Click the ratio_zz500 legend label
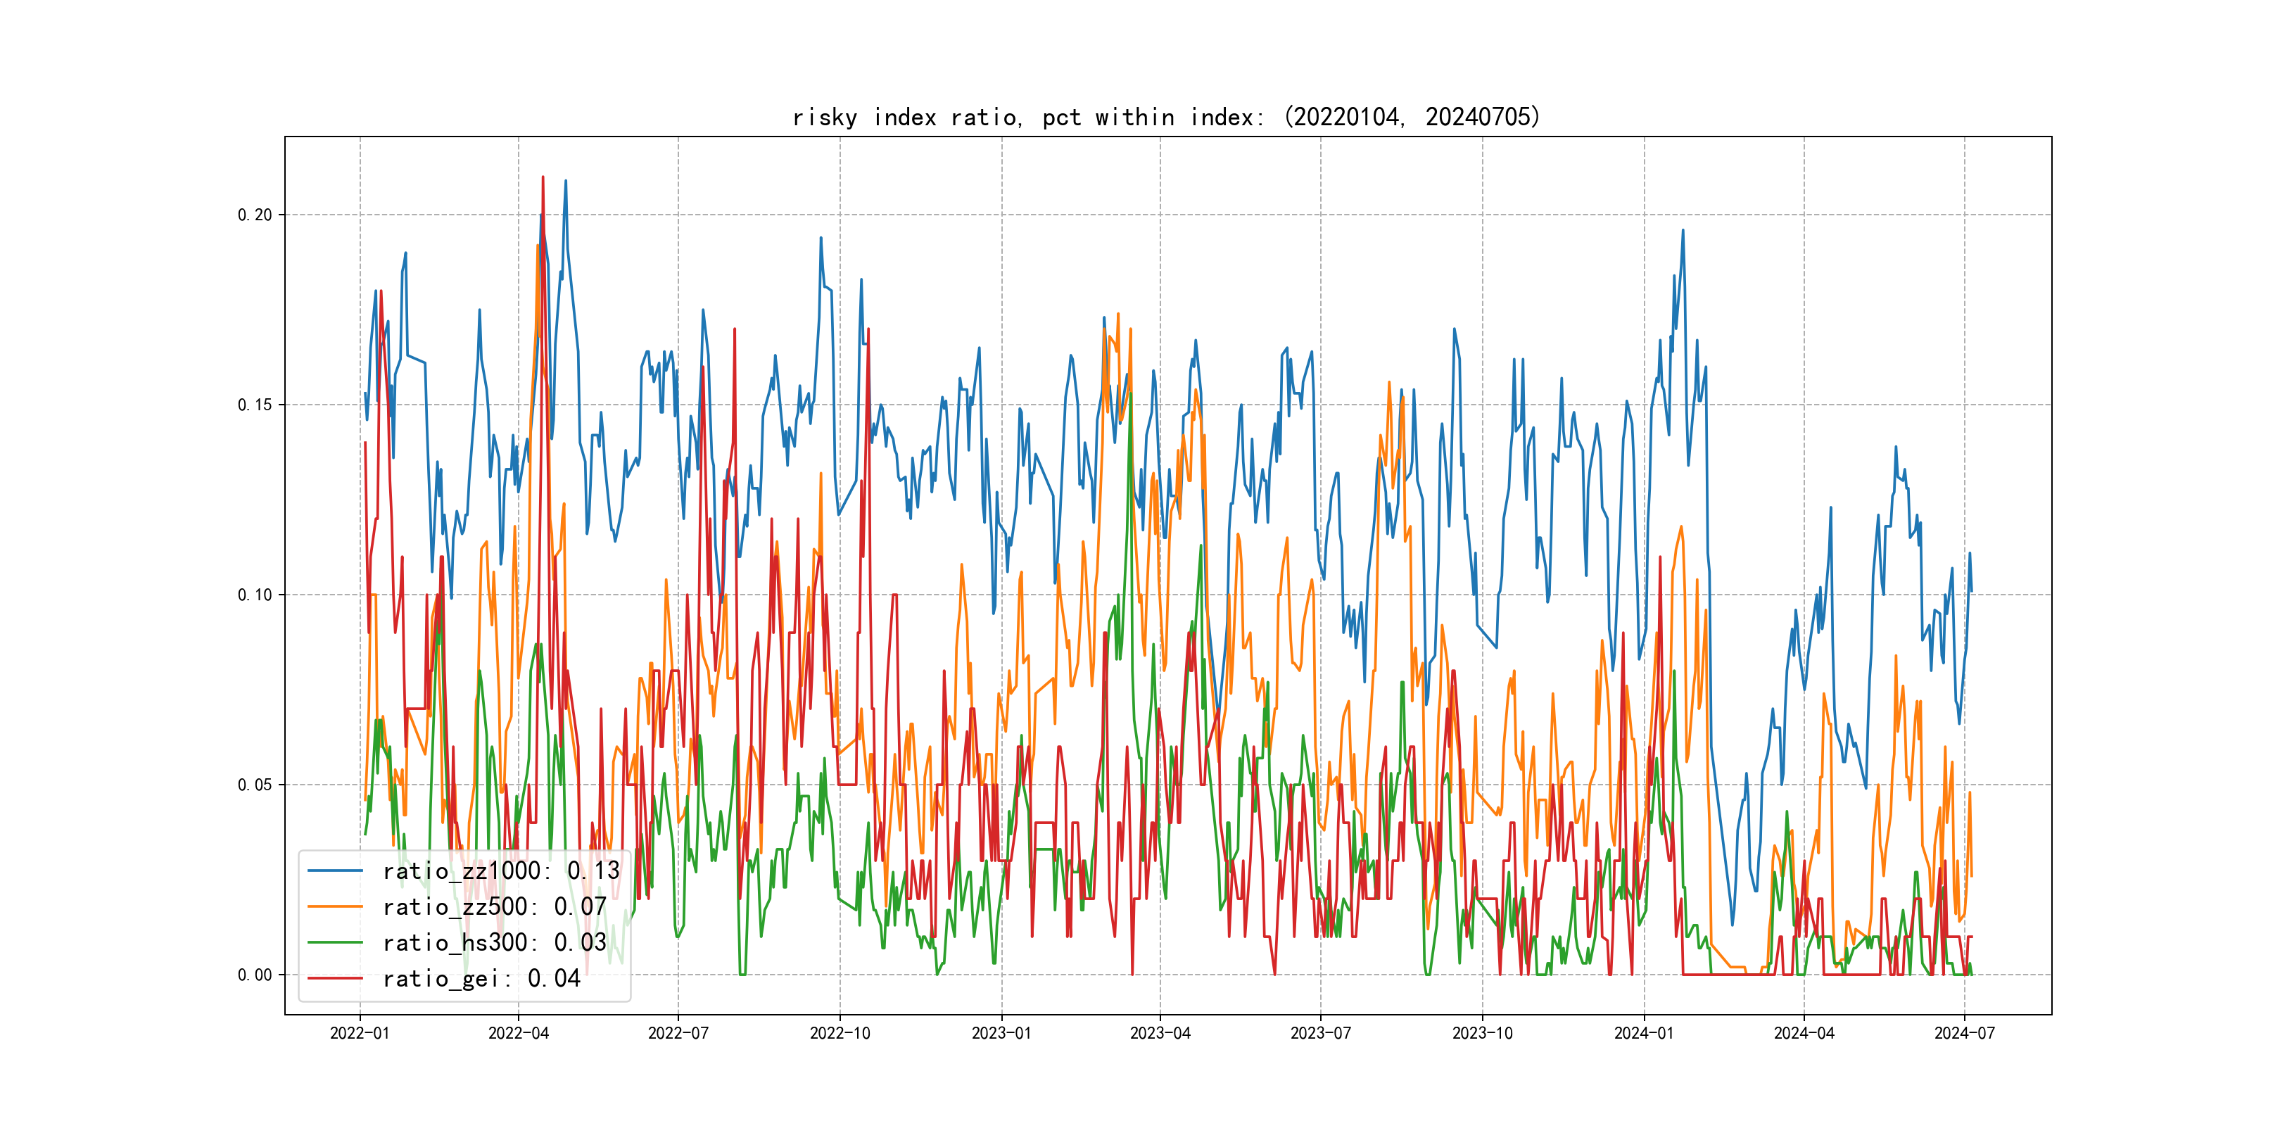Image resolution: width=2280 pixels, height=1140 pixels. (494, 907)
